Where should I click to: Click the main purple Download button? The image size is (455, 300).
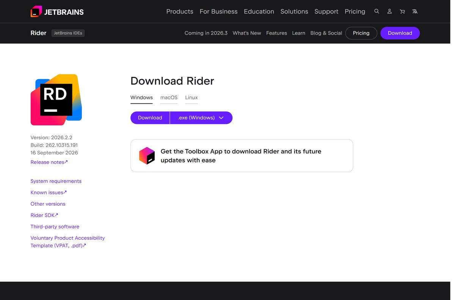point(150,118)
